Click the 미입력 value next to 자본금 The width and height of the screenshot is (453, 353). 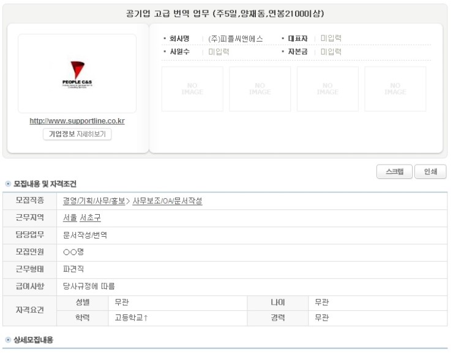(331, 51)
